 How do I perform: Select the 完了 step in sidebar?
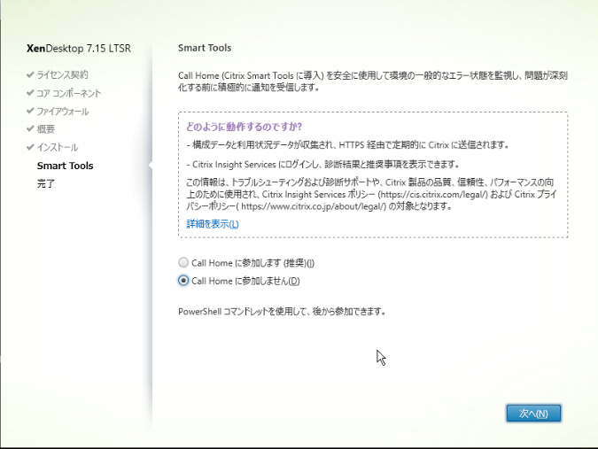(46, 183)
